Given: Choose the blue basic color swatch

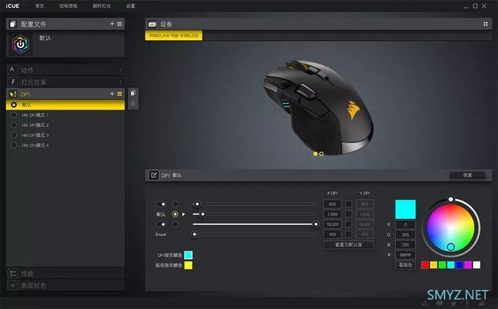Looking at the screenshot, I should [459, 265].
